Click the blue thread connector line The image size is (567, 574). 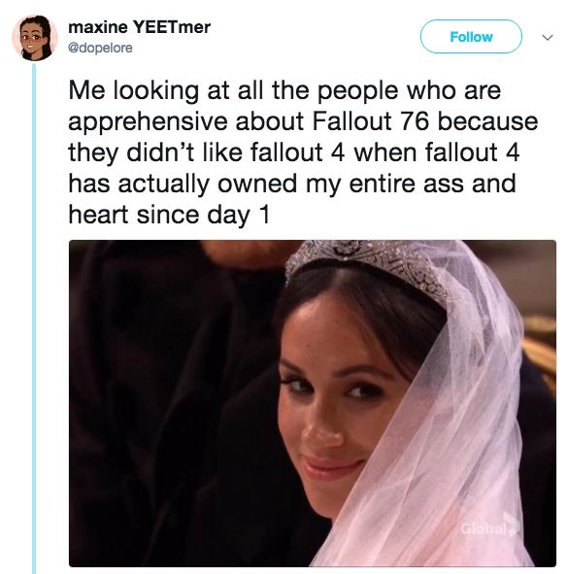[x=34, y=318]
